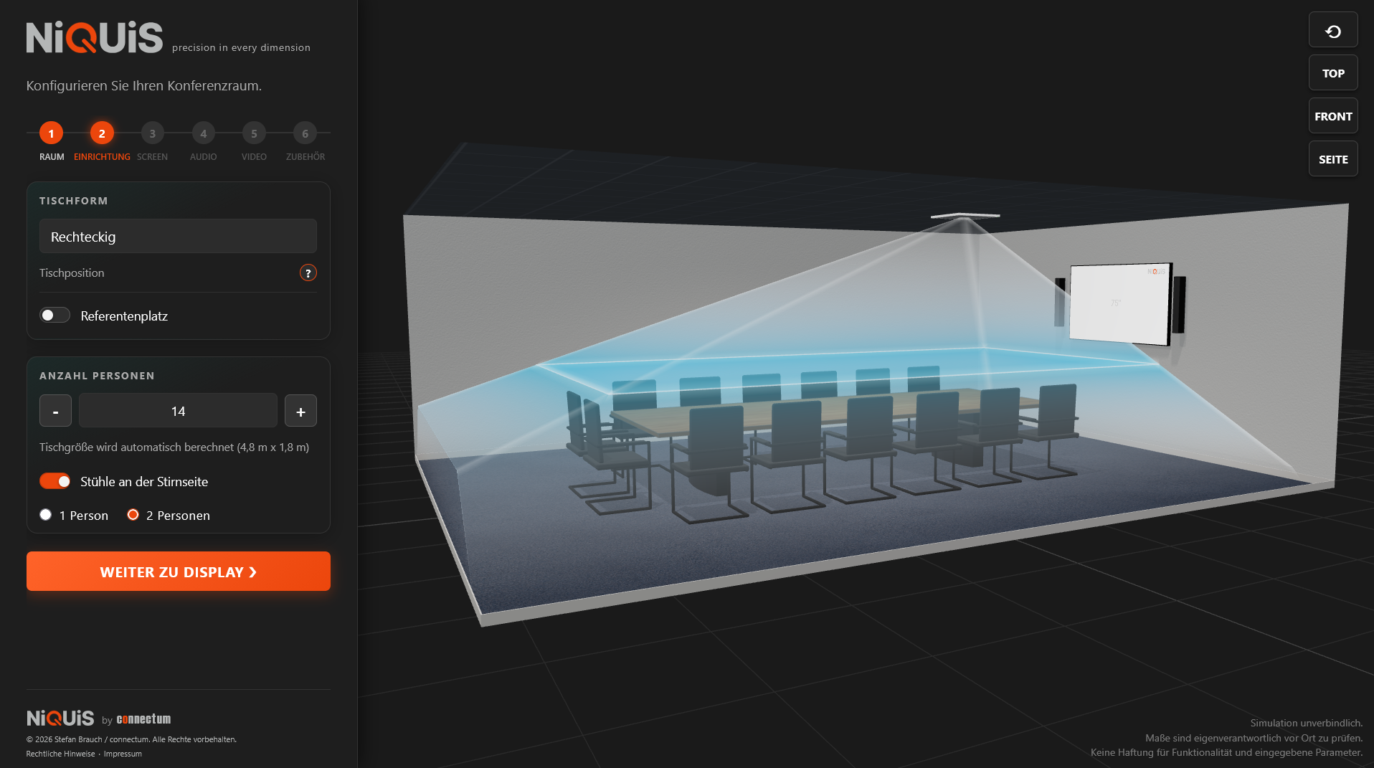The image size is (1374, 768).
Task: Open step 5 Video
Action: [x=254, y=133]
